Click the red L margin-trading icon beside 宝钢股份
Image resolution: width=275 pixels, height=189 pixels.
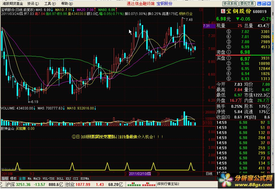pyautogui.click(x=223, y=11)
